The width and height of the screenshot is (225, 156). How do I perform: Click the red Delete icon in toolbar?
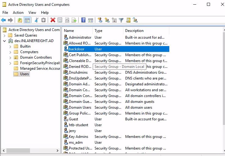53,20
